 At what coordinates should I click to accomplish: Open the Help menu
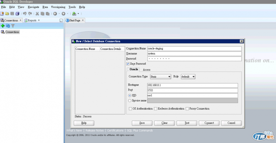tap(82, 7)
